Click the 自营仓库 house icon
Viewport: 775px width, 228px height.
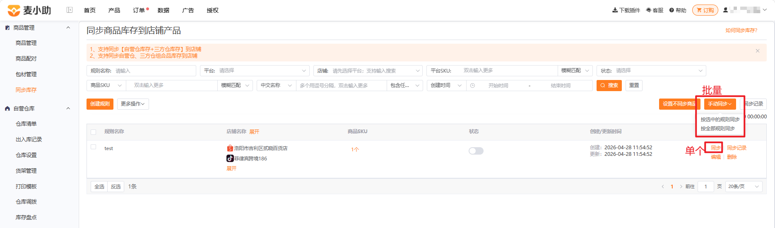point(7,108)
